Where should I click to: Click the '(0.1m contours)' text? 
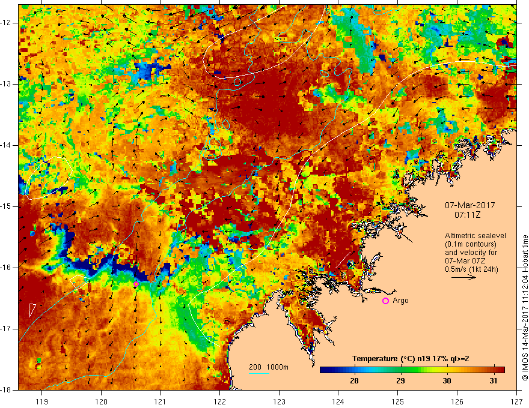pyautogui.click(x=471, y=244)
